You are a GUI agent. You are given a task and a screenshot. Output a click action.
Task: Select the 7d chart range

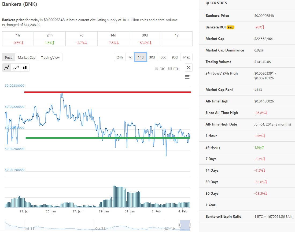130,57
